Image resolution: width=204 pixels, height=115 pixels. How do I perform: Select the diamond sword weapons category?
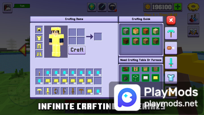pyautogui.click(x=171, y=62)
